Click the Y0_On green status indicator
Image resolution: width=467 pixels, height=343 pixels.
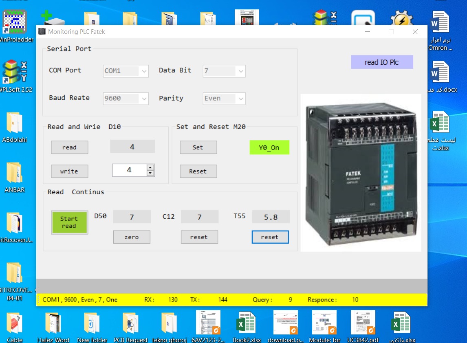(x=269, y=147)
